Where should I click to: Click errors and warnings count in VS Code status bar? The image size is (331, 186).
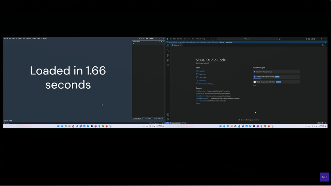click(x=185, y=123)
